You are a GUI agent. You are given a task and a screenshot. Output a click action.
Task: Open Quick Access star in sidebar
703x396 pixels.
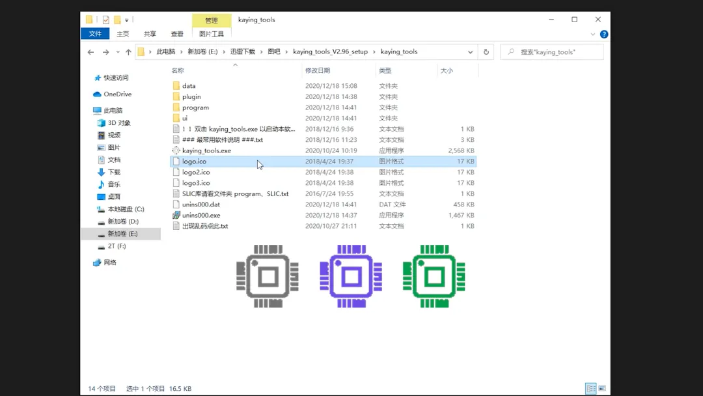click(98, 78)
